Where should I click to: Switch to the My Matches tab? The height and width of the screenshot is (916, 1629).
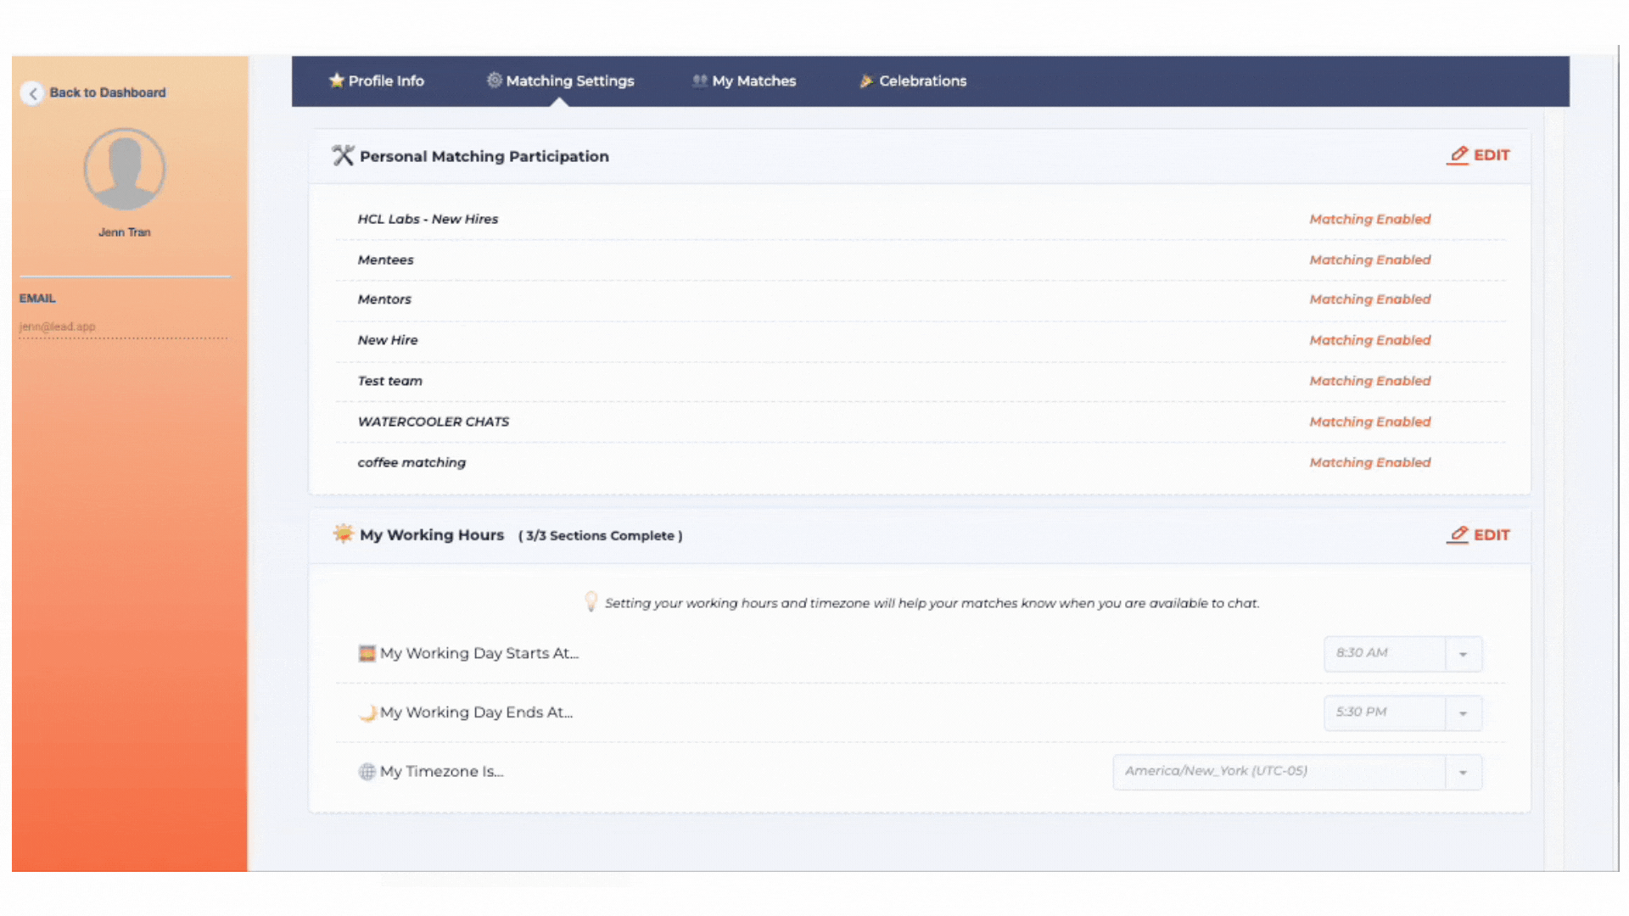tap(753, 81)
